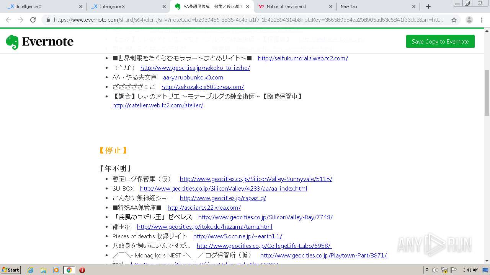Open SiliconValley/4283 aa_index.html link
490x275 pixels.
(x=224, y=189)
